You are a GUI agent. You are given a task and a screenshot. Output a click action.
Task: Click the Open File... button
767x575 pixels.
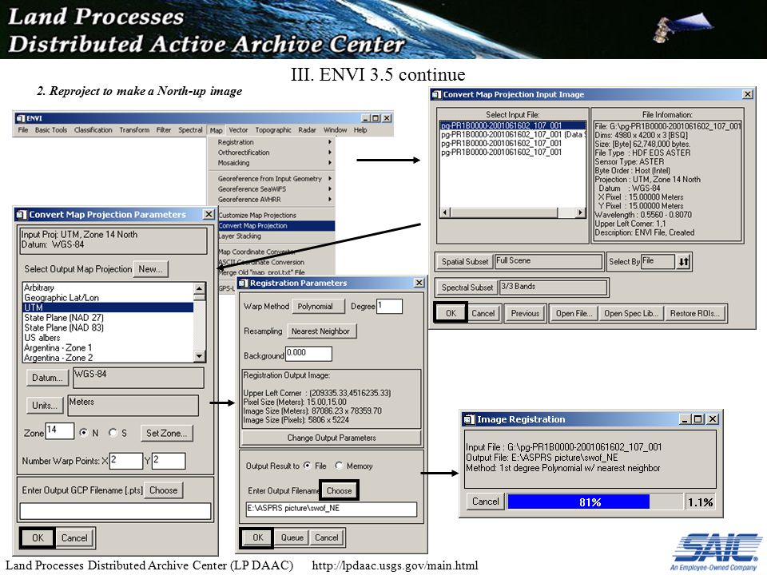point(574,313)
